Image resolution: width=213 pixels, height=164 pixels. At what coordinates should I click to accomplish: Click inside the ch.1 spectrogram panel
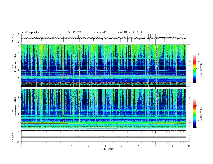(104, 65)
